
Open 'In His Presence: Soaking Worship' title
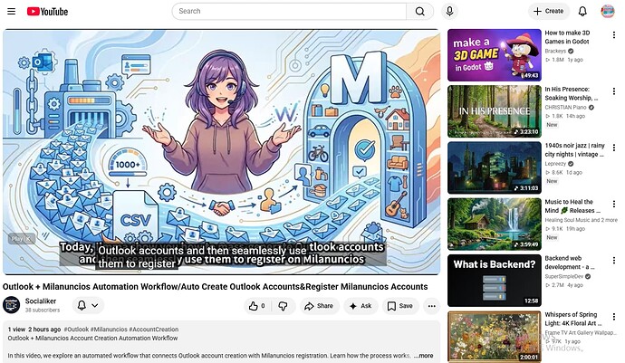tap(572, 93)
